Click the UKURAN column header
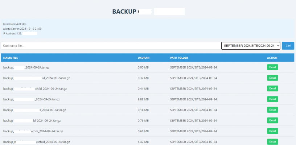 [x=144, y=58]
